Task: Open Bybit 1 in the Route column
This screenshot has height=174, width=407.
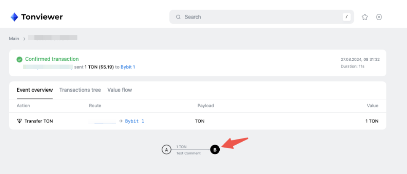Action: pos(134,121)
